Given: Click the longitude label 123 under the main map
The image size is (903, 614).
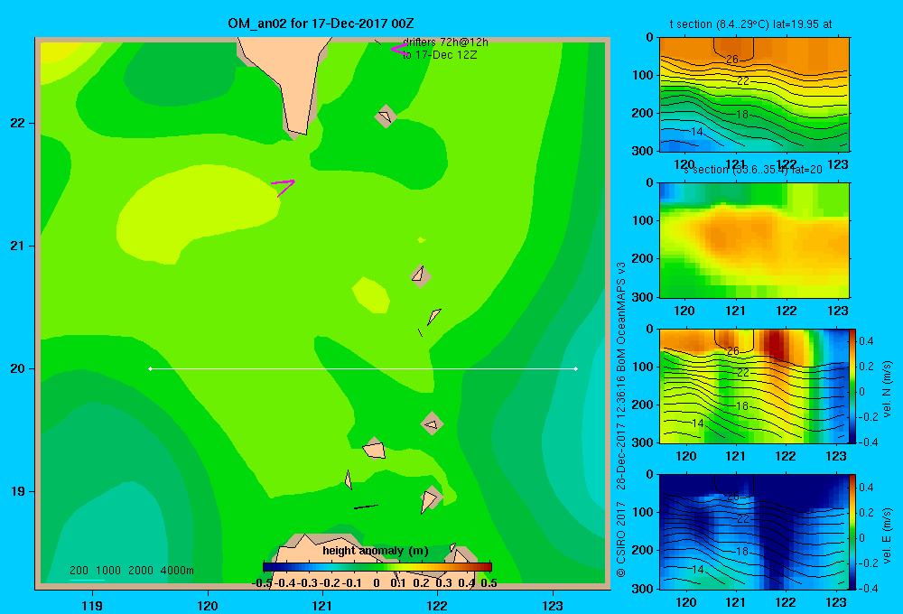Looking at the screenshot, I should [x=553, y=605].
